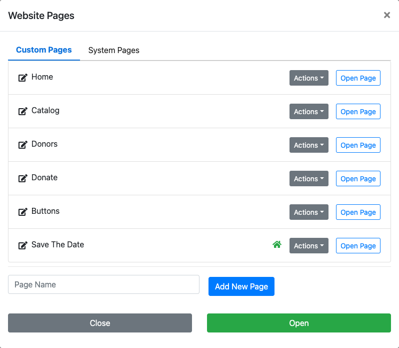Open the Actions dropdown for Catalog
The image size is (399, 348).
click(x=308, y=112)
